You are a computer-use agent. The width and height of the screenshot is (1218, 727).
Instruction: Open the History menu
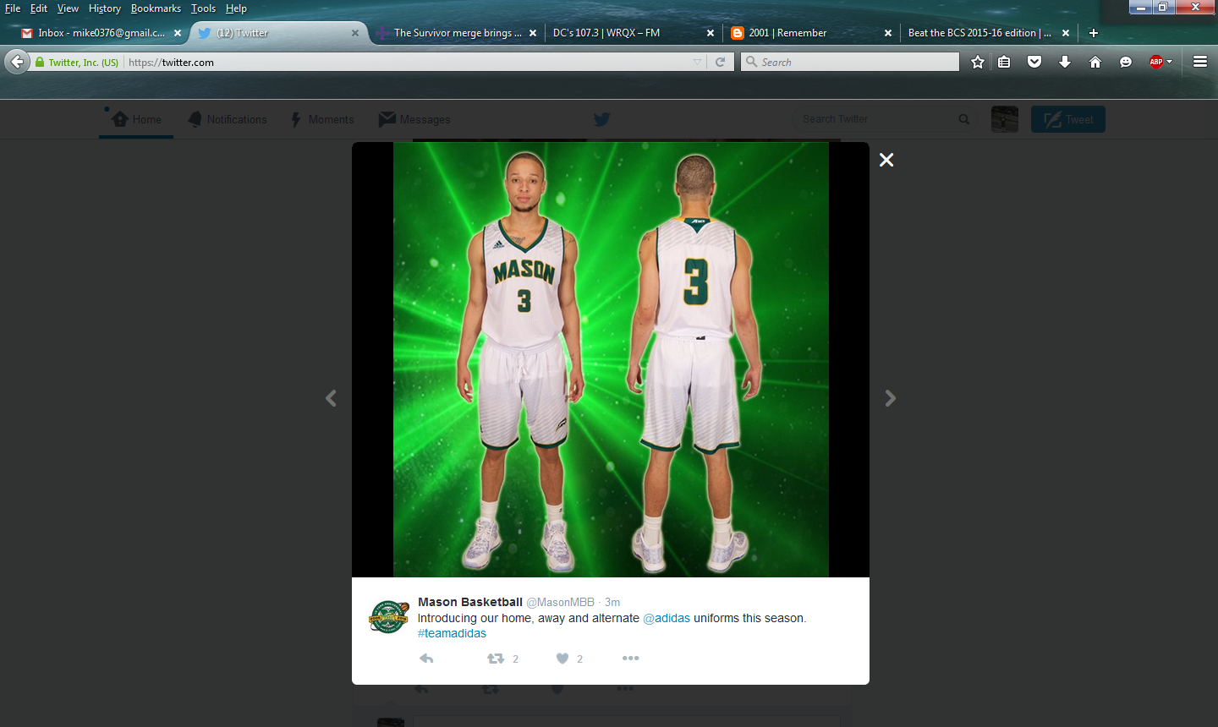[x=105, y=8]
